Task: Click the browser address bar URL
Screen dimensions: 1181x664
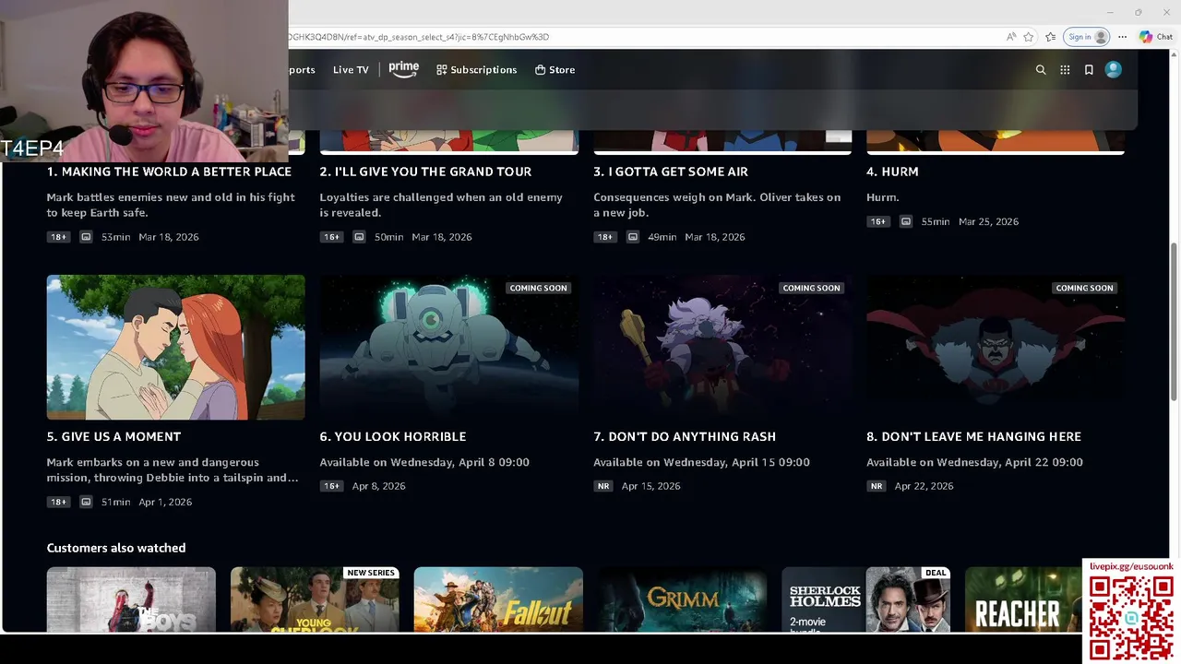Action: (x=419, y=37)
